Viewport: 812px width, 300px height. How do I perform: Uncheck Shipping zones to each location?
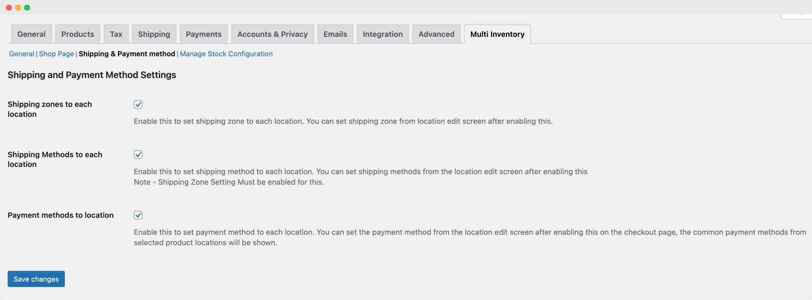click(x=138, y=104)
